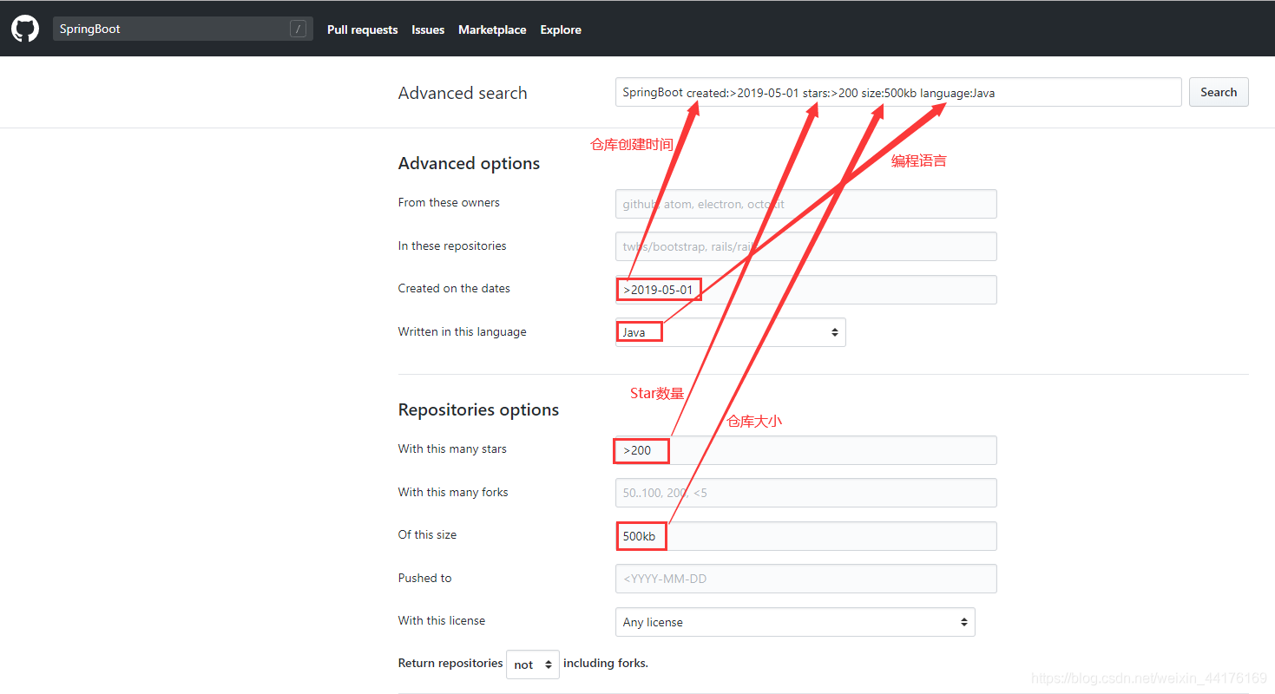Click the Search button
Screen dimensions: 1275x694
click(1219, 92)
